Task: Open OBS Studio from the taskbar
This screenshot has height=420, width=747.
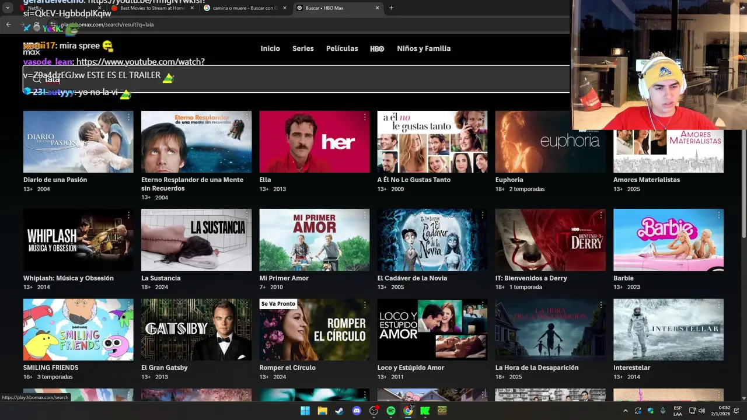Action: tap(374, 411)
